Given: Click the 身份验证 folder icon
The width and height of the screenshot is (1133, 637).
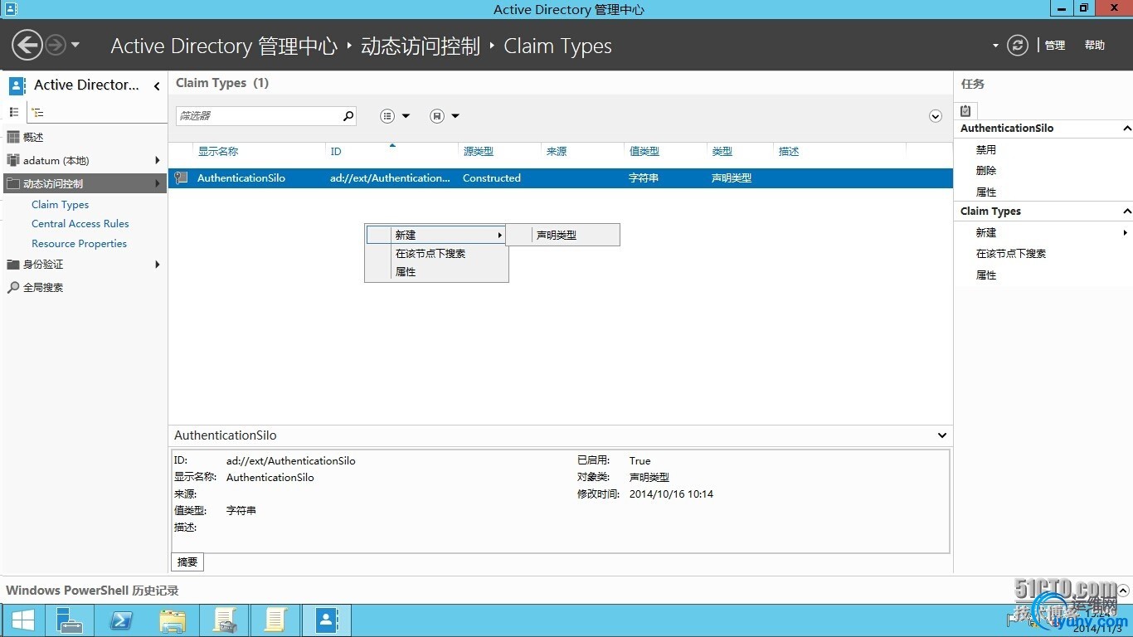Looking at the screenshot, I should [13, 265].
